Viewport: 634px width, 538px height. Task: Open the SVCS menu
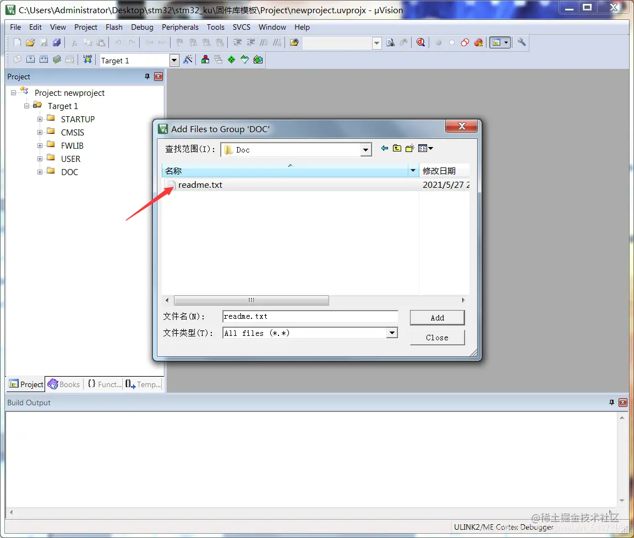click(242, 27)
